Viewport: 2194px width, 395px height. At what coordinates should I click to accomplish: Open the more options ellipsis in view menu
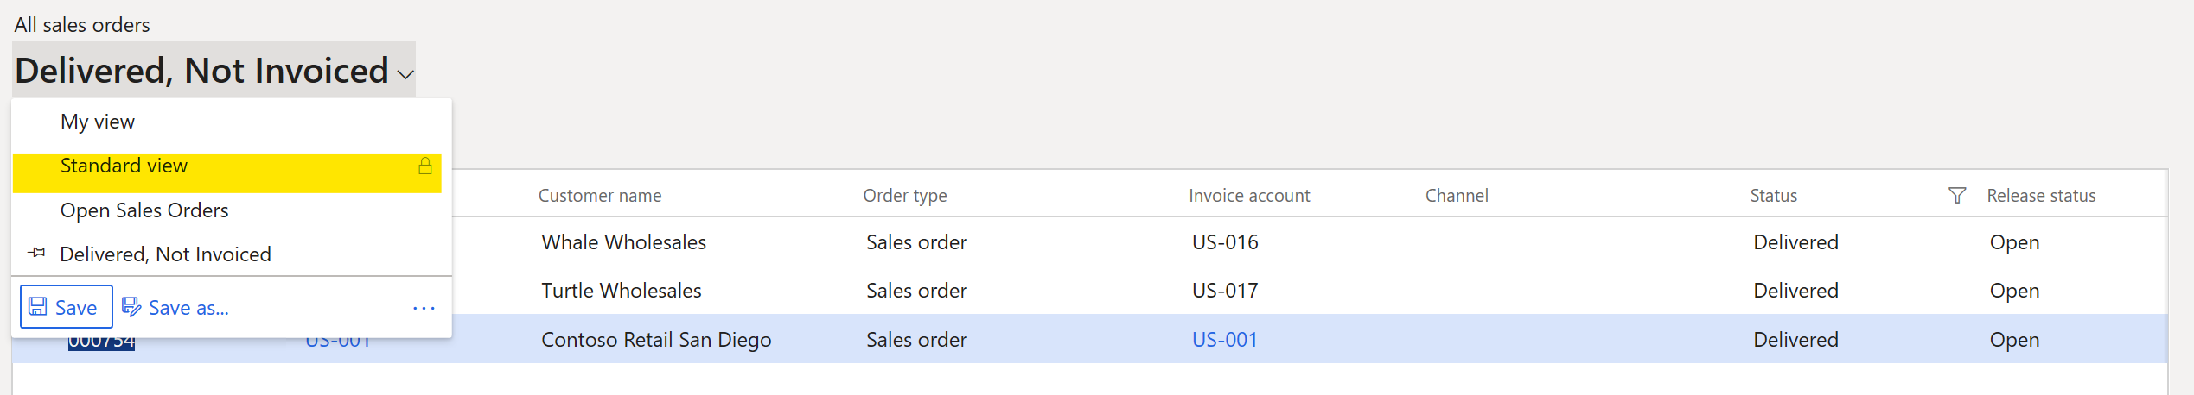[x=424, y=308]
